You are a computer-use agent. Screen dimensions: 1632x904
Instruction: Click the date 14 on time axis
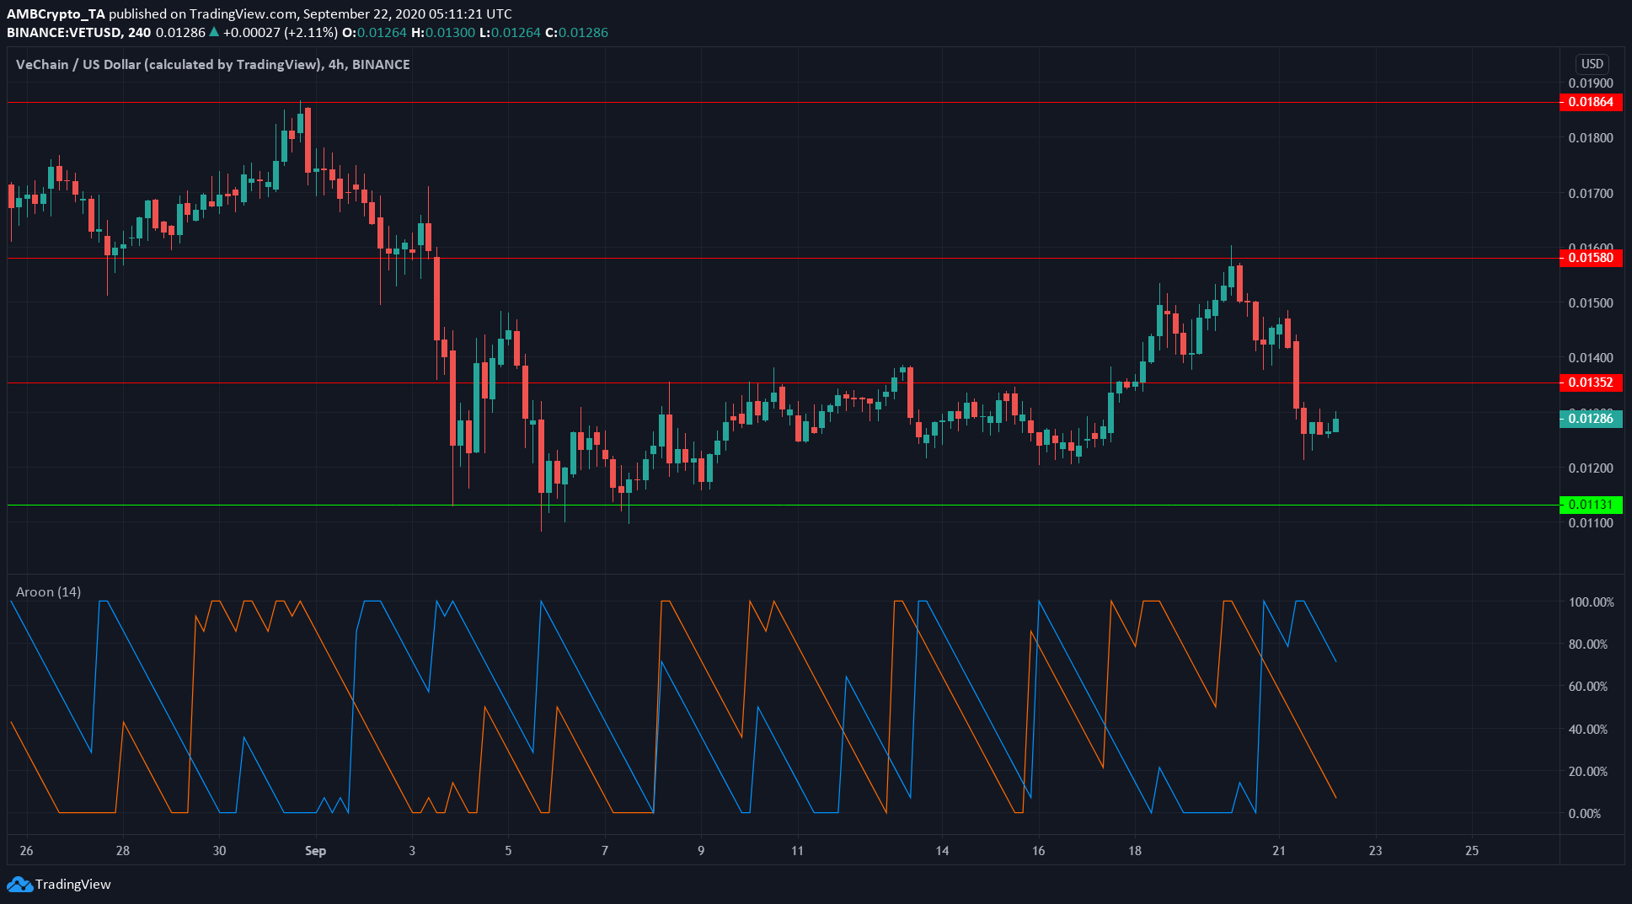(x=942, y=851)
